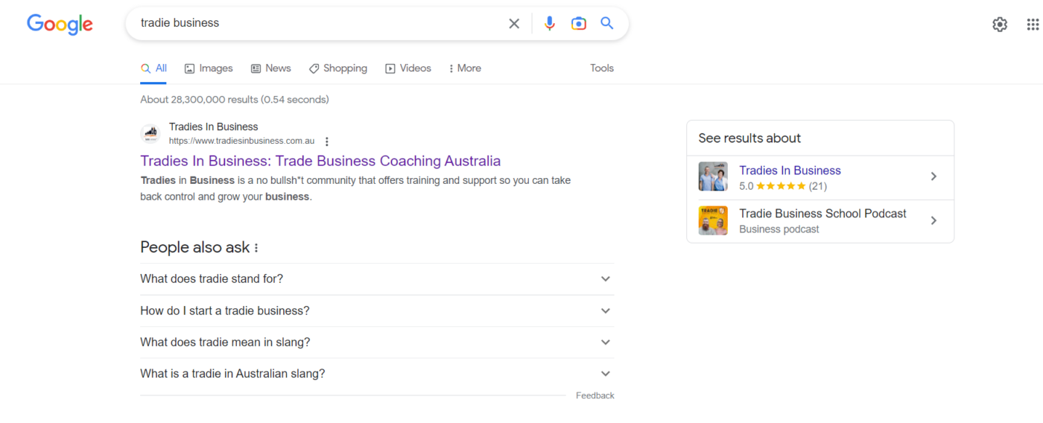Click three-dot menu beside tradiesinbusiness URL
This screenshot has width=1043, height=423.
click(326, 141)
